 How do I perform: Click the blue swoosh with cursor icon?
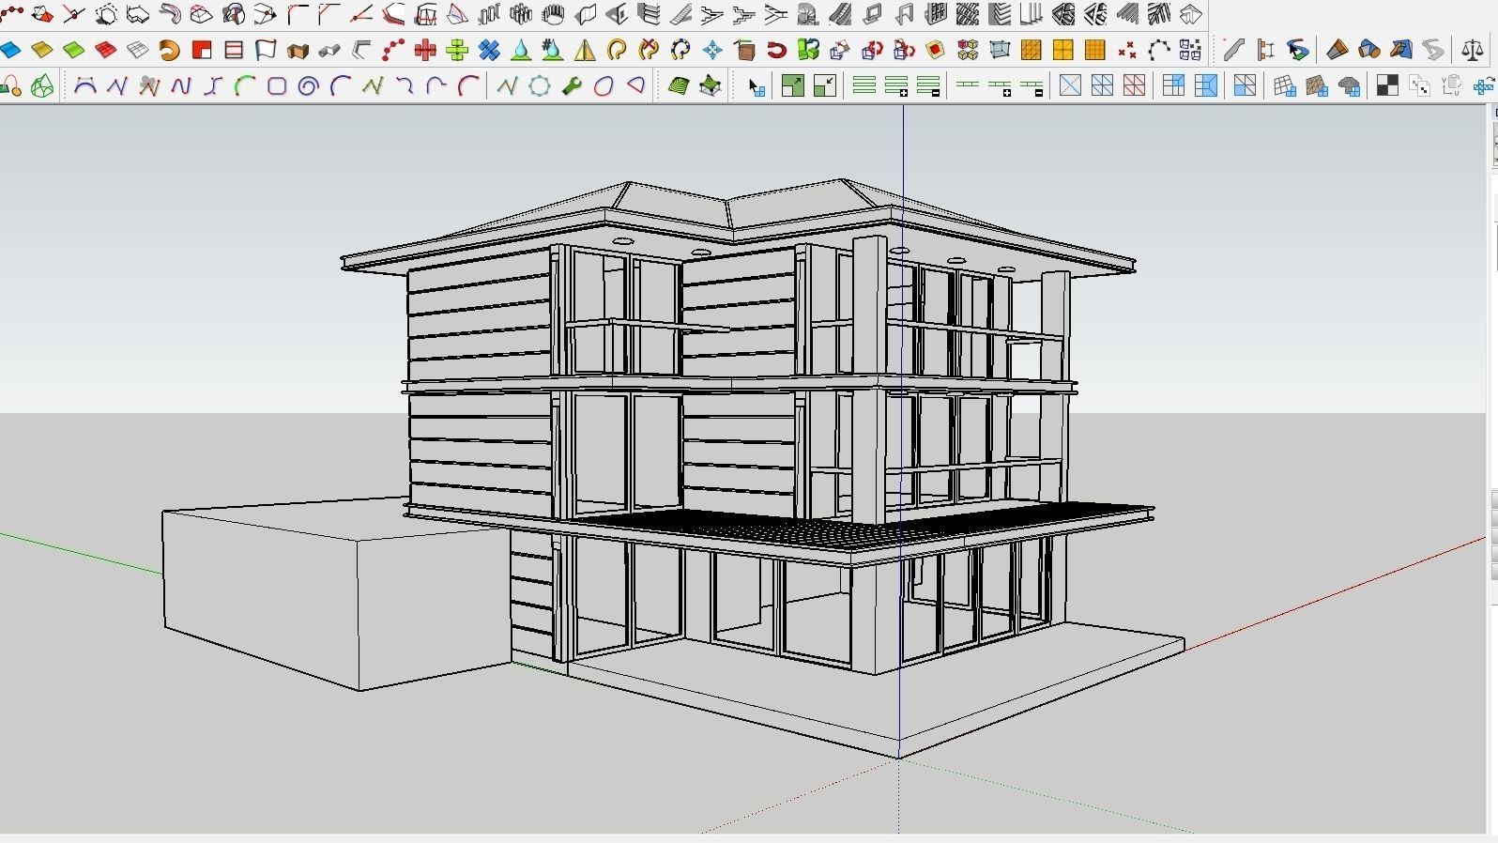pyautogui.click(x=1298, y=50)
